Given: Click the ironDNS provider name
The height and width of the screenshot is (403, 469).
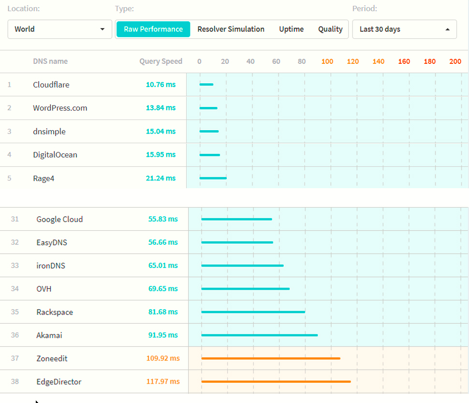Looking at the screenshot, I should (x=51, y=266).
